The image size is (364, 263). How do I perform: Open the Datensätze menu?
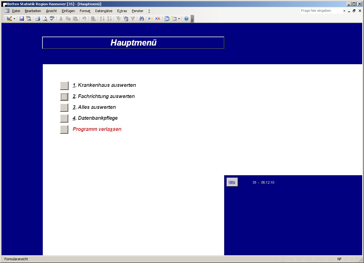click(104, 11)
